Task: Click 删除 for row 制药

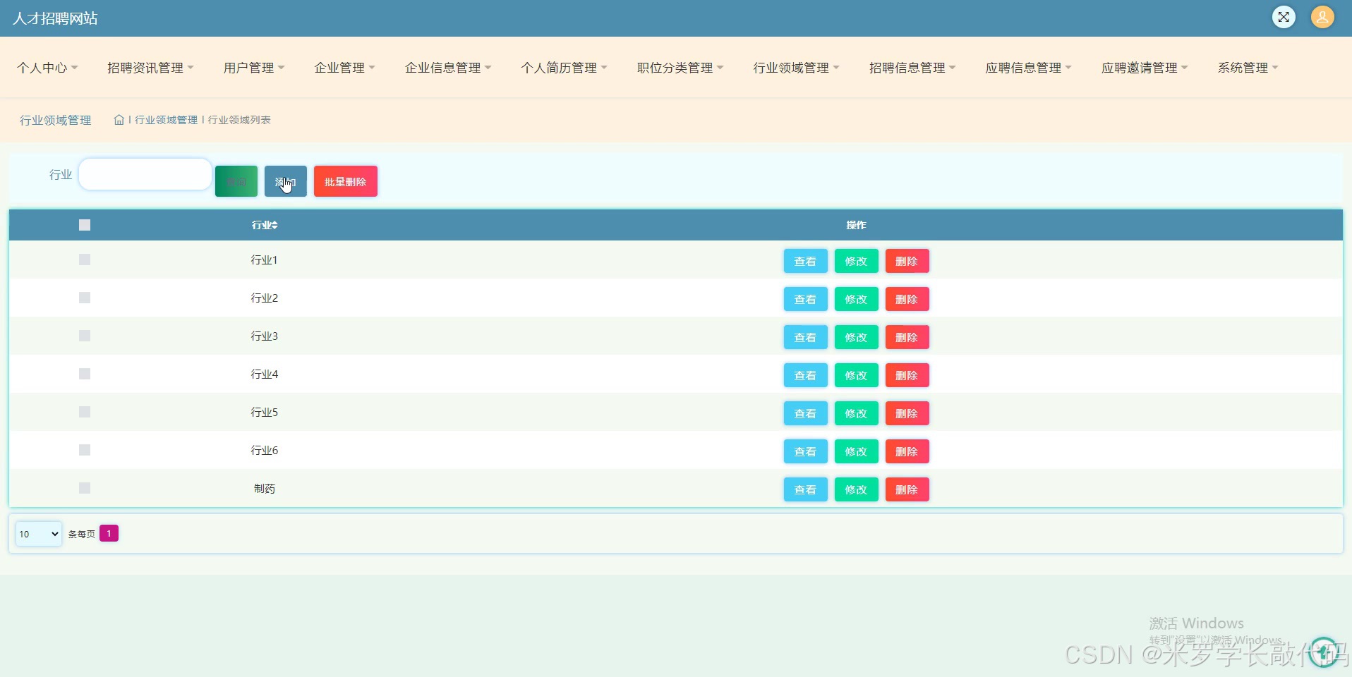Action: [x=907, y=489]
